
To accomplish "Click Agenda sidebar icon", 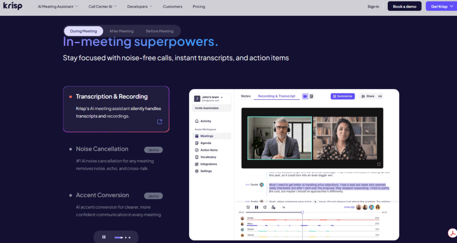I will 197,143.
